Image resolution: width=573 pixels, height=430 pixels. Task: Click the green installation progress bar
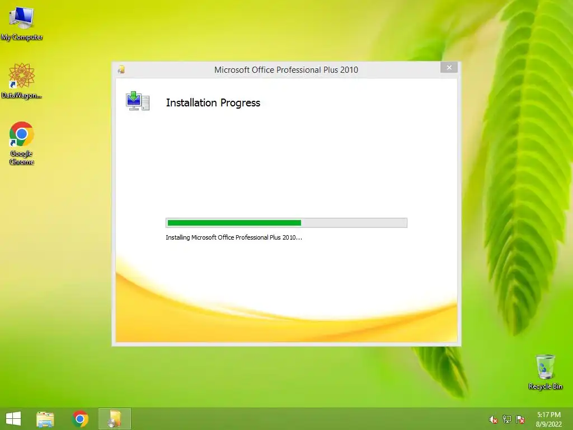coord(286,223)
